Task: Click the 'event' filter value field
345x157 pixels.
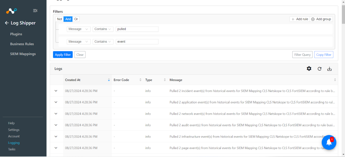Action: pyautogui.click(x=137, y=41)
